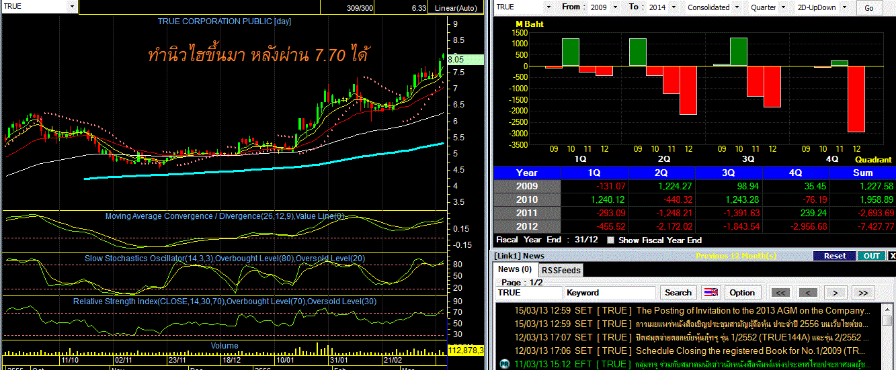Click the Volume panel label
Screen dimensions: 896x370
click(x=225, y=346)
